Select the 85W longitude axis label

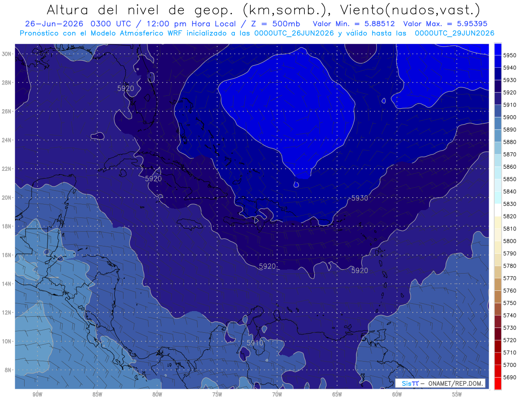[97, 394]
